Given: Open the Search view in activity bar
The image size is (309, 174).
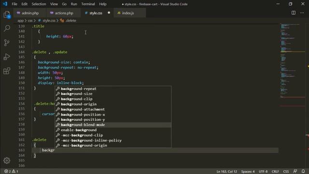Looking at the screenshot, I should [x=7, y=28].
